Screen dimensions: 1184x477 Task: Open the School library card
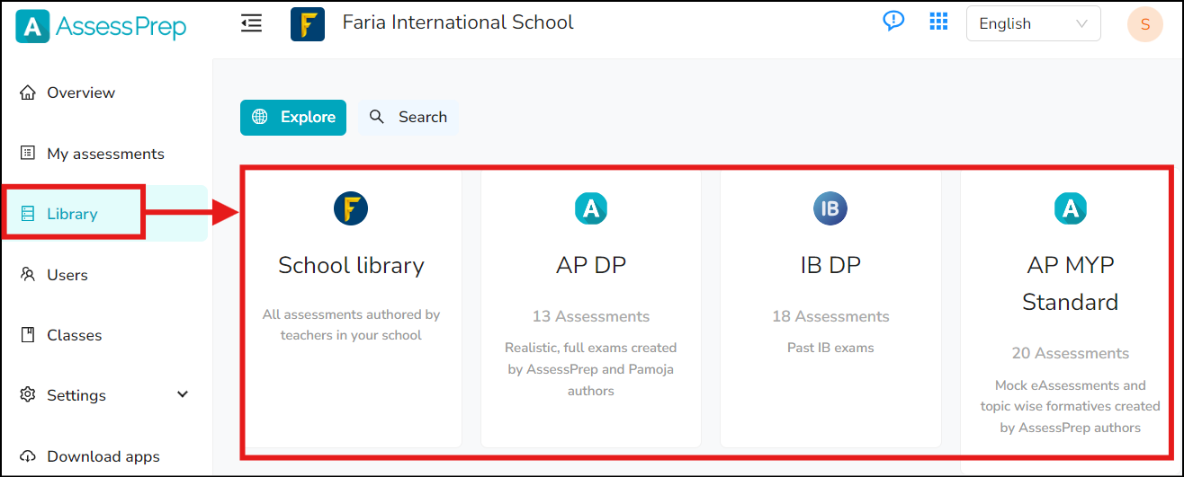coord(352,307)
